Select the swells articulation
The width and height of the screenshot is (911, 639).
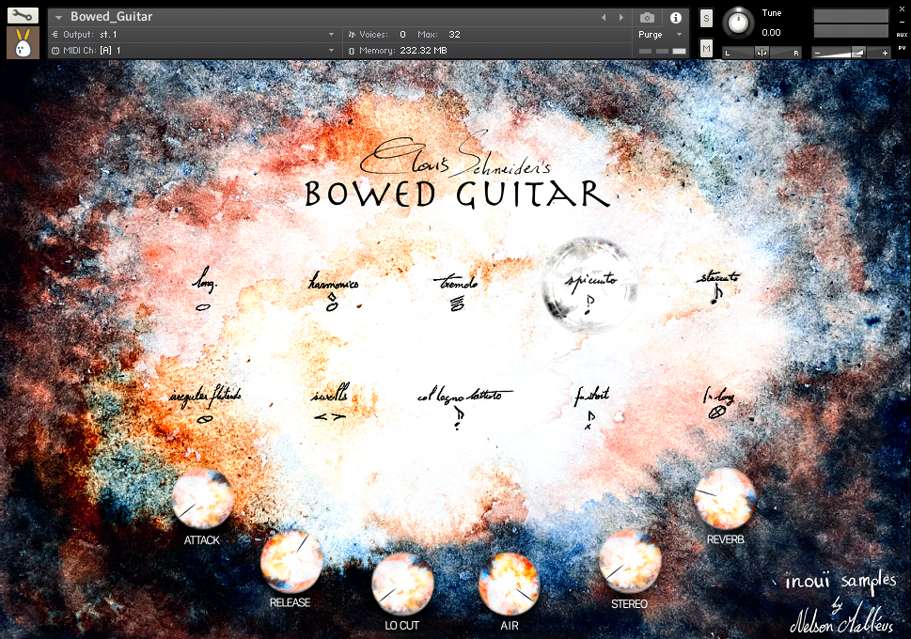[329, 405]
